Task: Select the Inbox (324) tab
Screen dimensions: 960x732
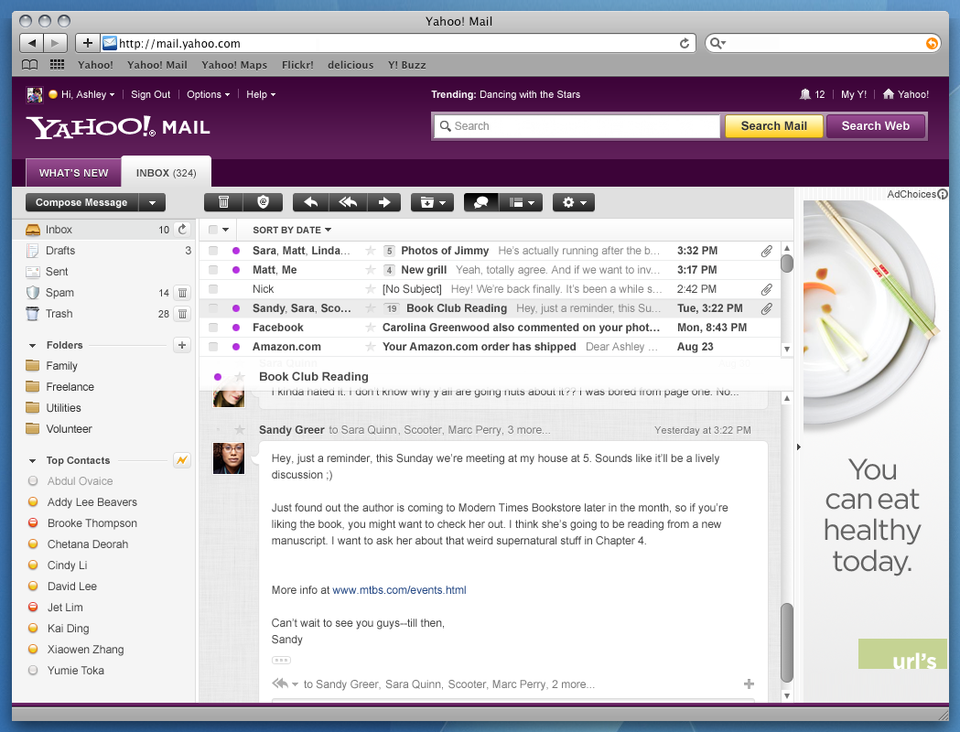Action: point(167,173)
